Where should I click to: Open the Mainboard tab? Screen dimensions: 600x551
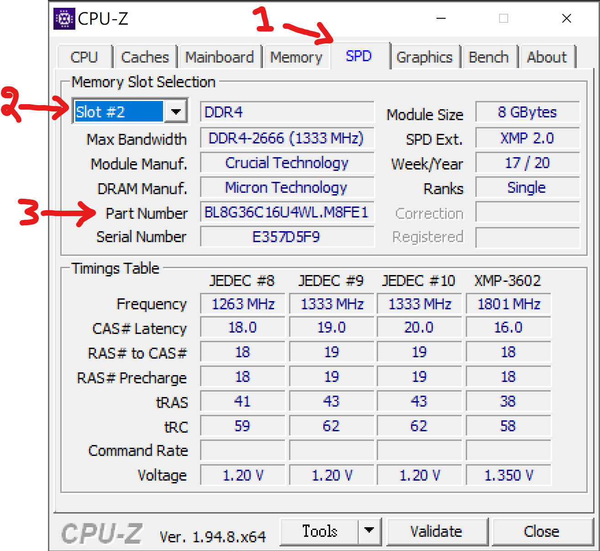point(220,57)
